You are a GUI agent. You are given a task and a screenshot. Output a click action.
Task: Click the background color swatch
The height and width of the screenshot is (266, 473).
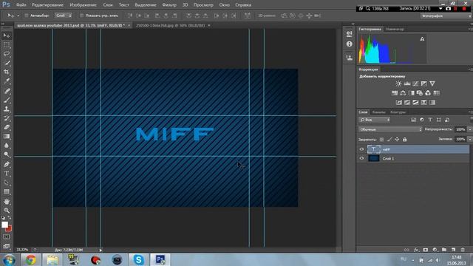point(9,229)
